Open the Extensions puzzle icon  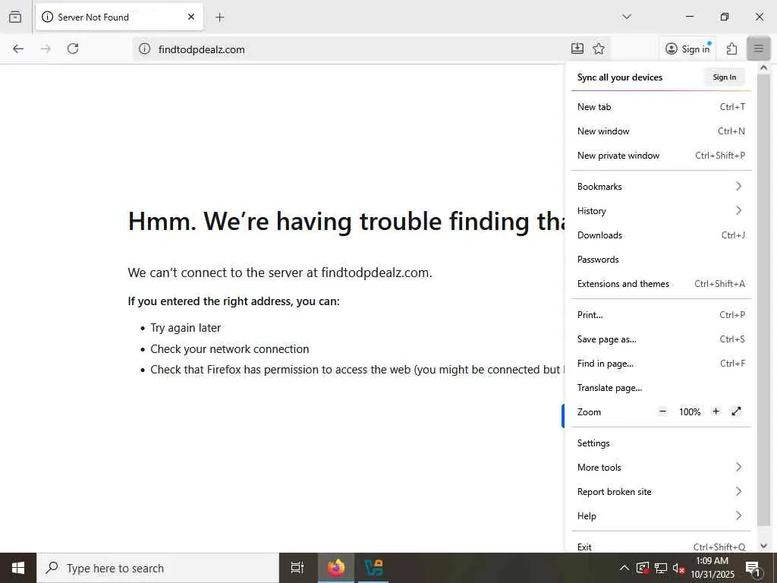click(731, 49)
